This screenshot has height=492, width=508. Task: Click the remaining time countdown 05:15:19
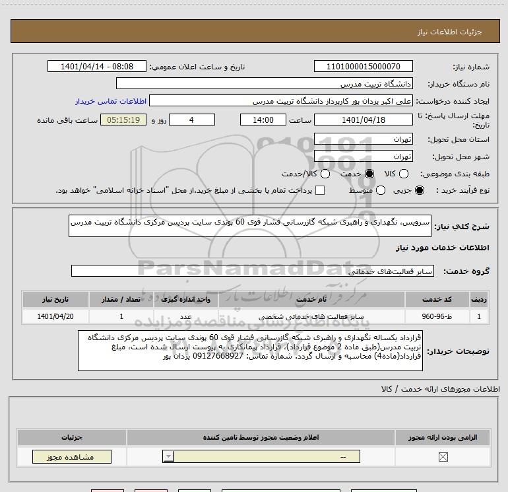tap(123, 120)
